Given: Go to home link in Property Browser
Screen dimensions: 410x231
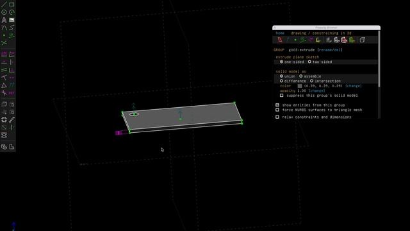Looking at the screenshot, I should (x=280, y=33).
